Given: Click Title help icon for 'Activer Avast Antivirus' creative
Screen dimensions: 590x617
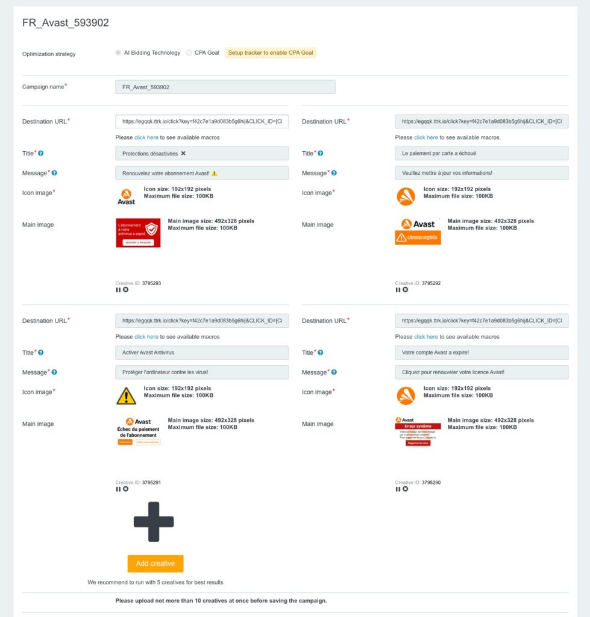Looking at the screenshot, I should [x=41, y=352].
